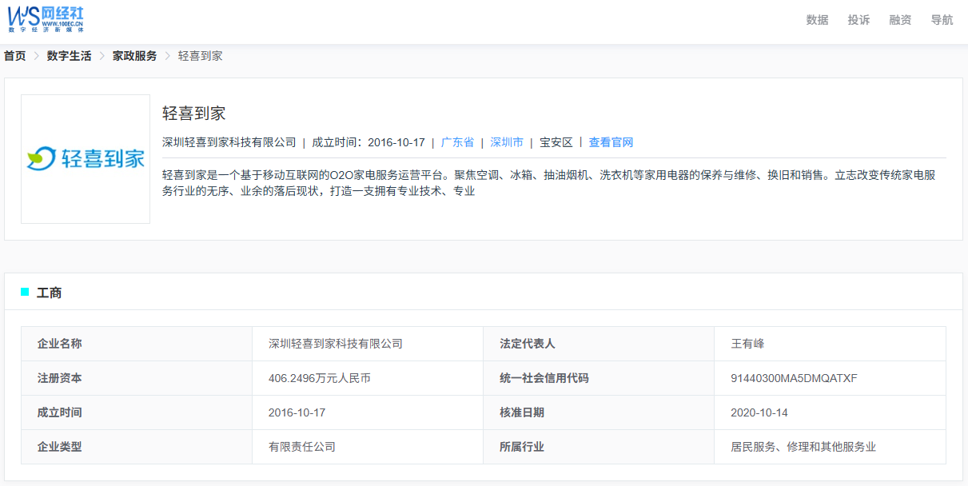Click the 轻喜到家 breadcrumb text at the end of the breadcrumb trail
This screenshot has height=486, width=968.
pos(200,56)
